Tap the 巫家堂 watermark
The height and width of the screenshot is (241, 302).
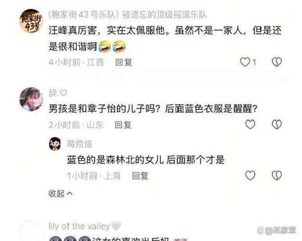(x=276, y=230)
